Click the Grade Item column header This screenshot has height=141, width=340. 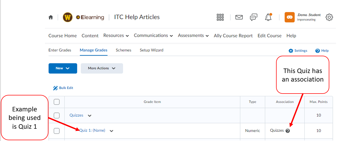click(152, 102)
